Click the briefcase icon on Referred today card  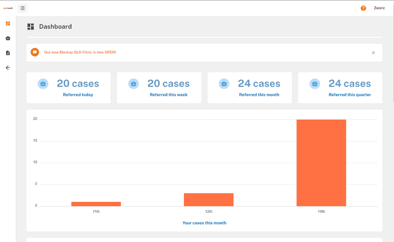click(x=43, y=83)
